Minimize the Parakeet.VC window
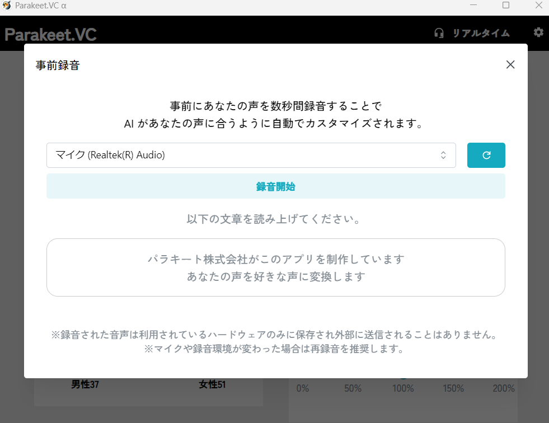 click(x=473, y=5)
